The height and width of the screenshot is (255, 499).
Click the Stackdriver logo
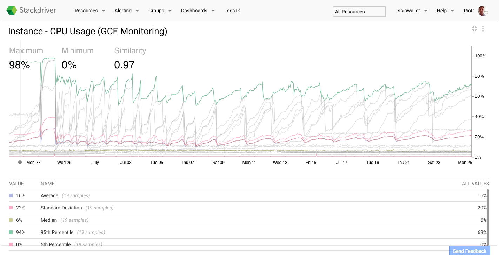coord(31,11)
